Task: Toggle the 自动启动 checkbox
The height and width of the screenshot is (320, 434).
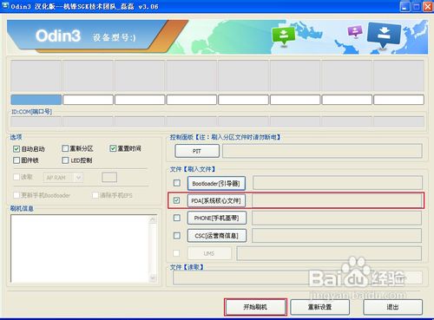Action: 16,149
